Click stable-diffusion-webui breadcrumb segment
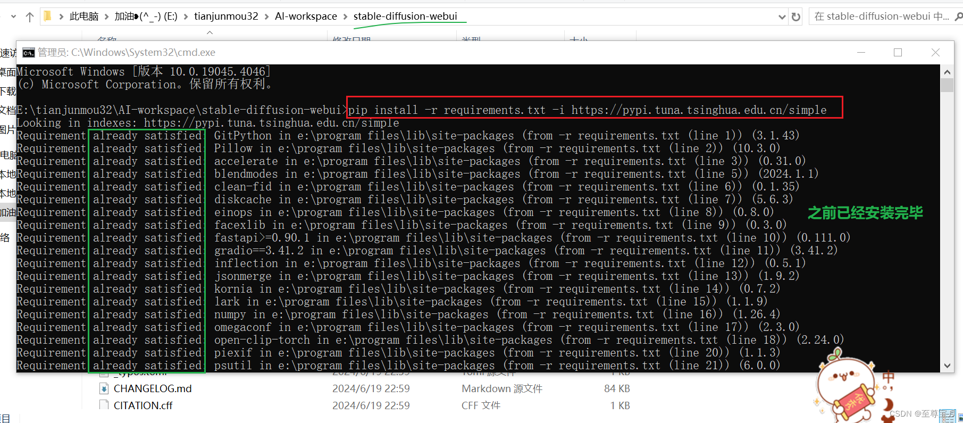963x423 pixels. tap(405, 16)
